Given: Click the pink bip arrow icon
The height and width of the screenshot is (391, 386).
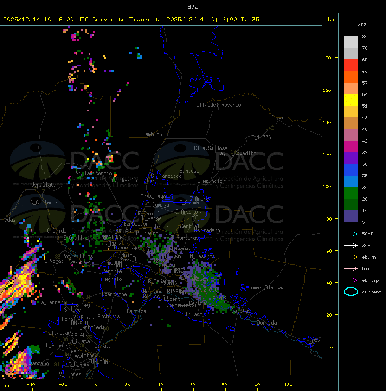Looking at the screenshot, I should [x=351, y=268].
